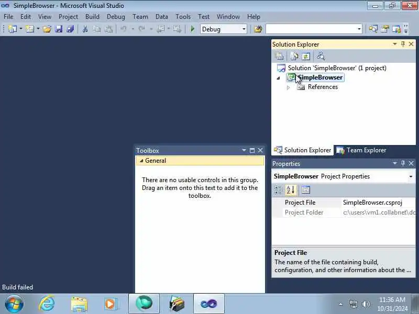Screen dimensions: 419x314
Task: Open the Find combo box dropdown arrow
Action: coord(359,29)
